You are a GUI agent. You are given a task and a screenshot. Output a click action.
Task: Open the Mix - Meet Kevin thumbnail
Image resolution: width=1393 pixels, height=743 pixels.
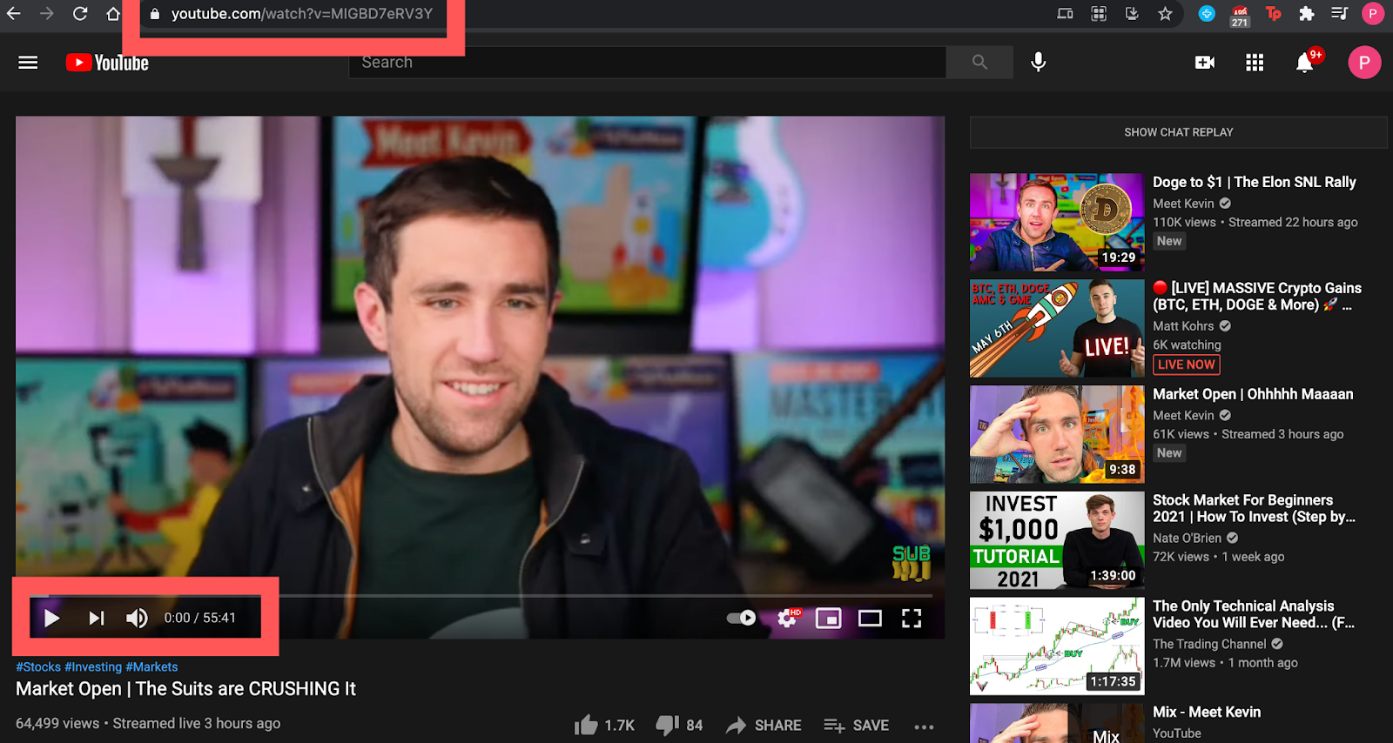point(1057,723)
